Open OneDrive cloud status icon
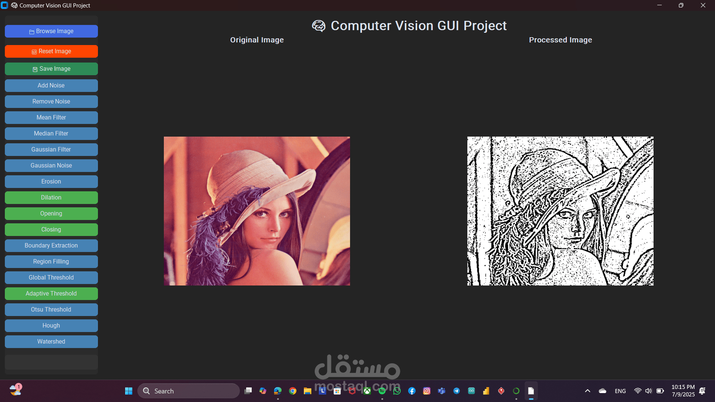 pyautogui.click(x=603, y=391)
